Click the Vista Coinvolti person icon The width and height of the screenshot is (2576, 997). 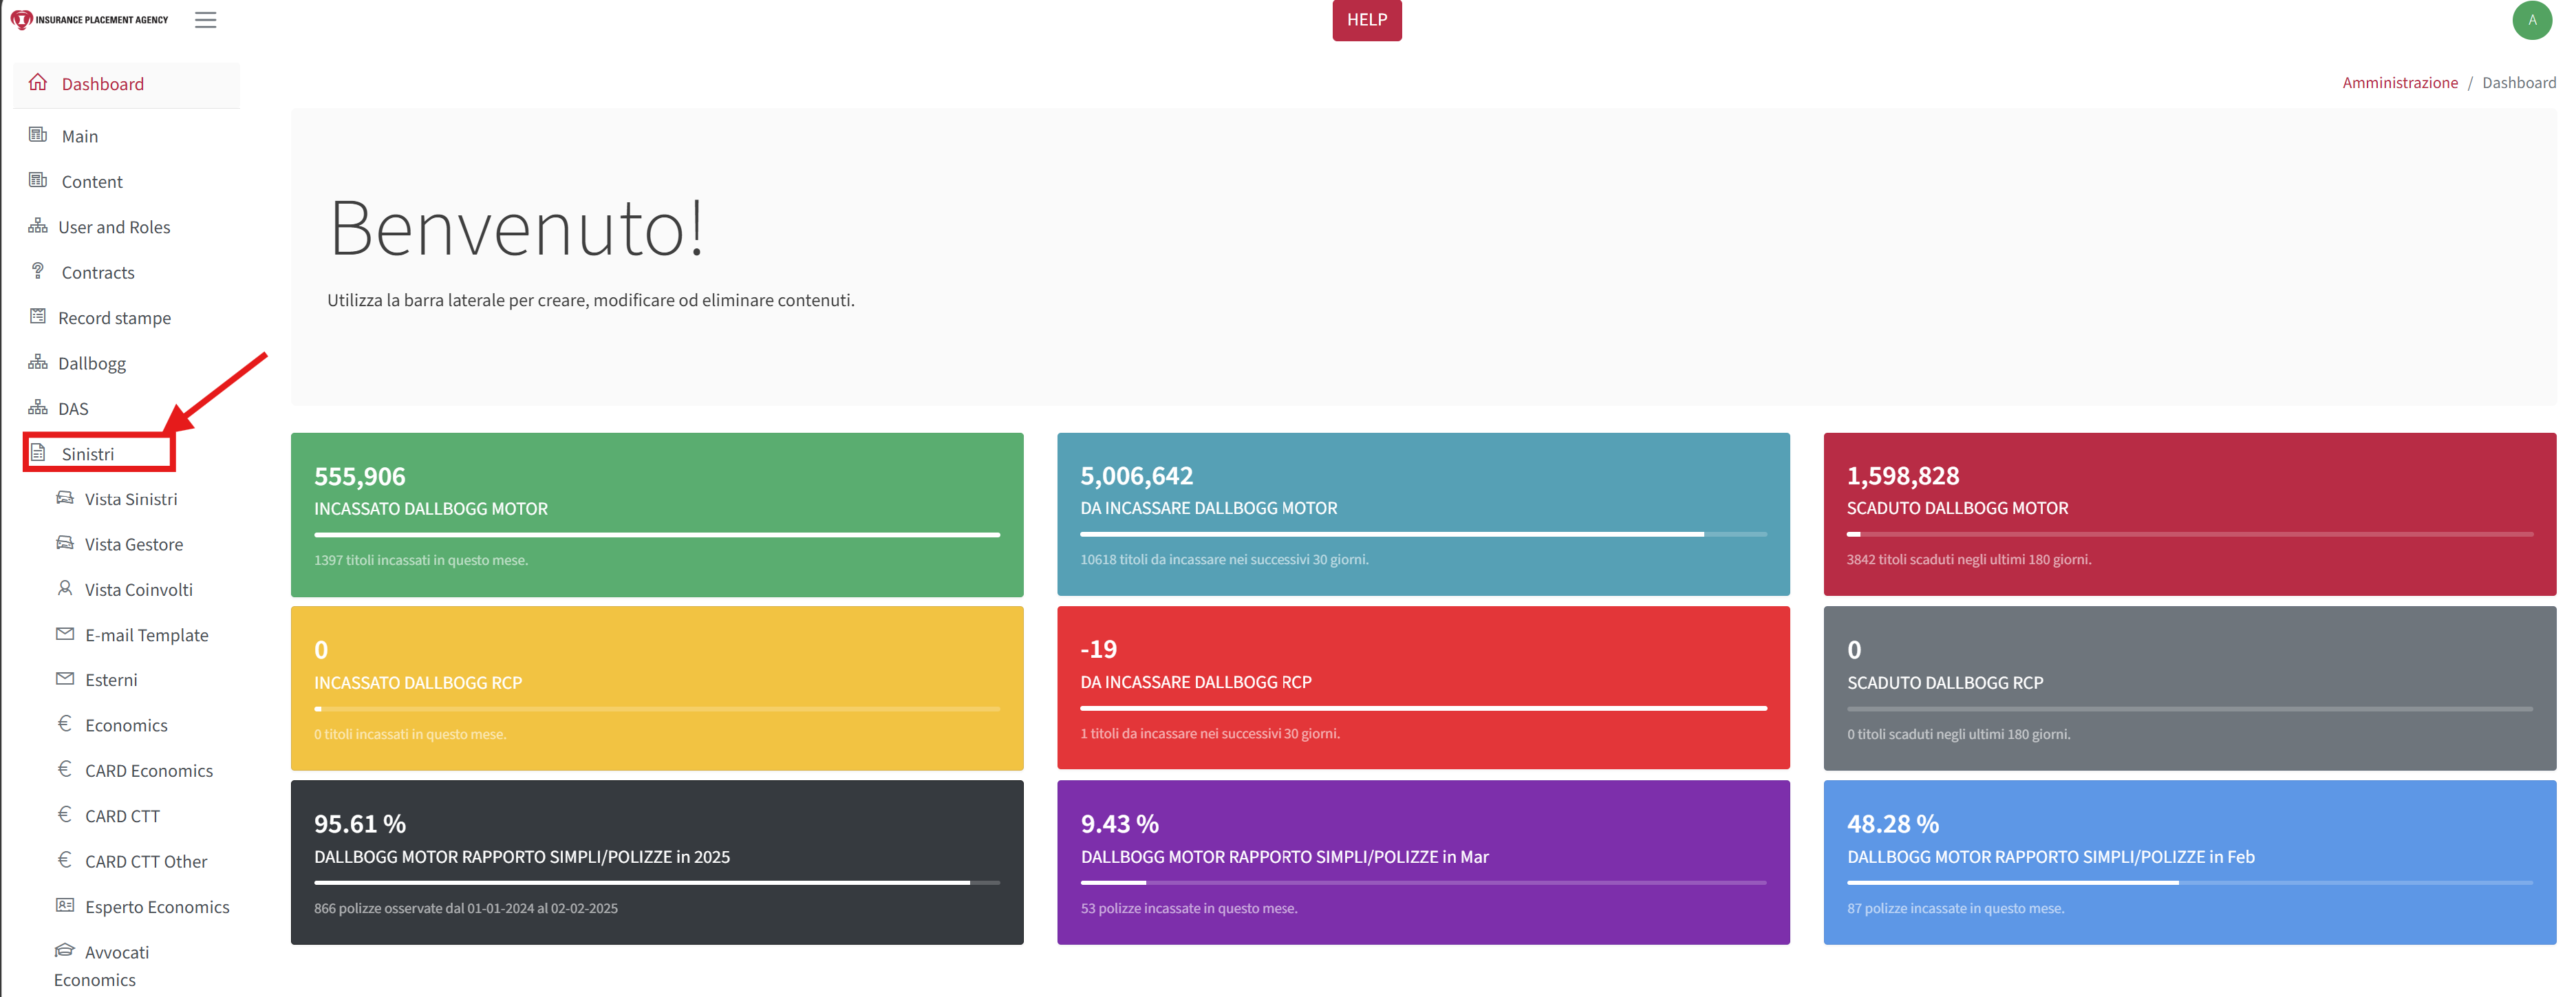(x=65, y=589)
